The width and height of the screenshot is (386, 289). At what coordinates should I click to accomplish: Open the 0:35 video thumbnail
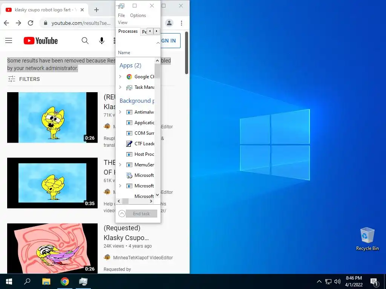(x=52, y=183)
